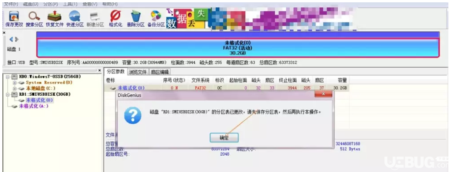Image resolution: width=452 pixels, height=172 pixels.
Task: Click the 0C identifier cell in table
Action: 219,88
